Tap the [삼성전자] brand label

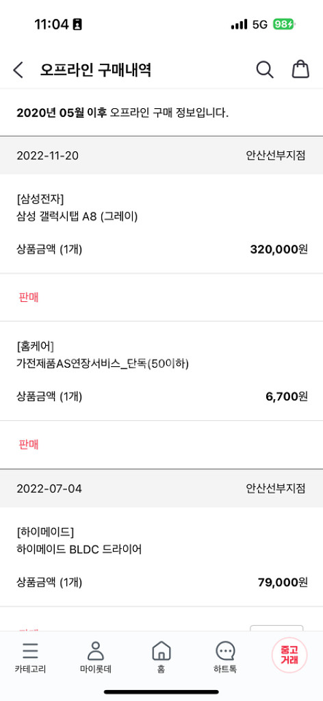click(x=42, y=199)
